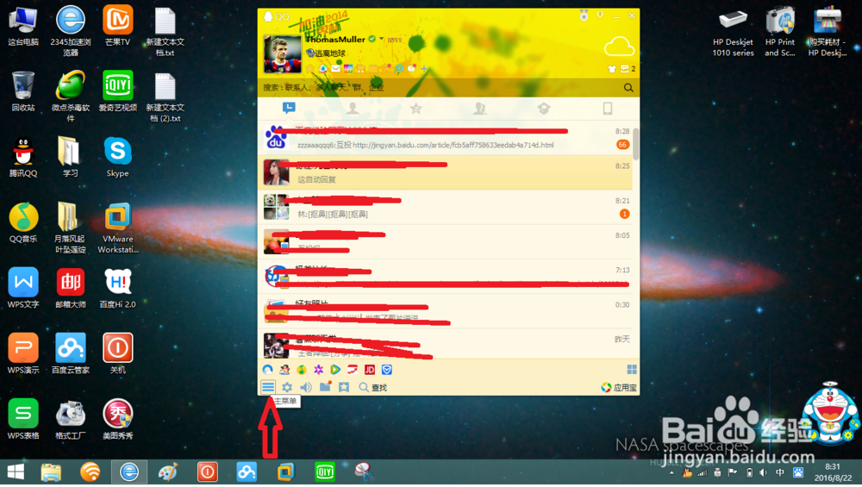Open the colorful pinwheel app icon
Viewport: 862px width, 487px height.
[318, 370]
